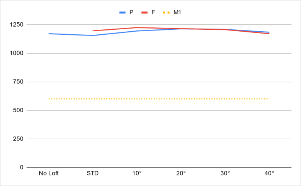
Task: Click the "30°" x-axis label
Action: (225, 174)
